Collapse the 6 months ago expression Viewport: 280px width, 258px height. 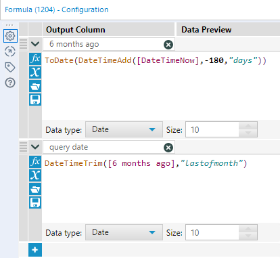[35, 44]
